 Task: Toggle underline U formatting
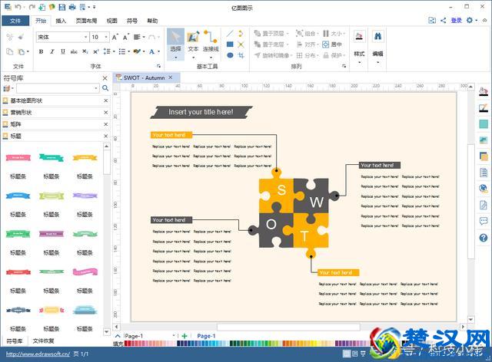(x=63, y=51)
